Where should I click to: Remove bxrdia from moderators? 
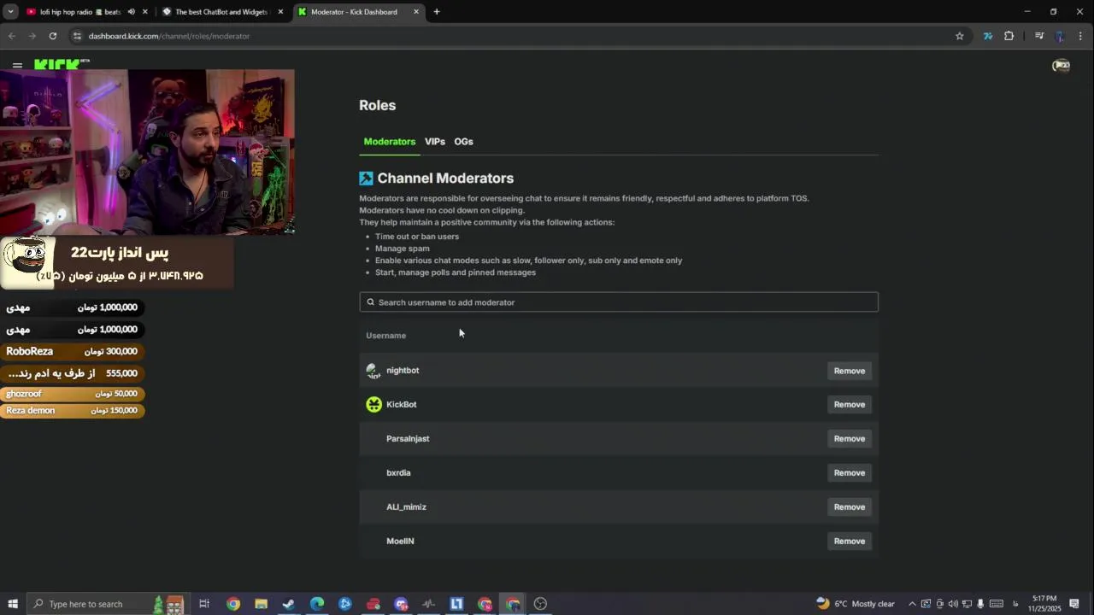point(850,473)
